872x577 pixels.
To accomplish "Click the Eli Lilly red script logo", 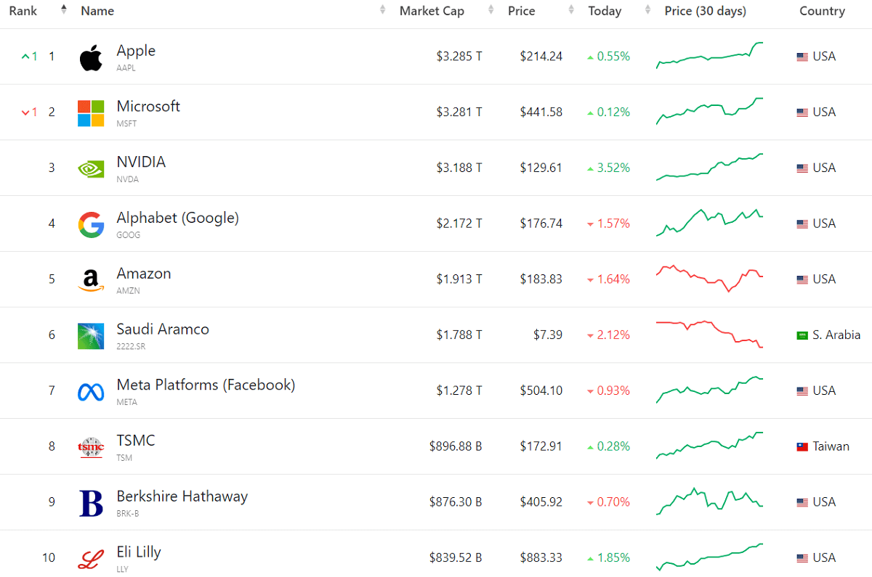I will point(91,559).
